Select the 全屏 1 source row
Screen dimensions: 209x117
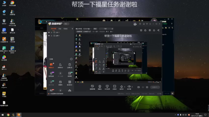pos(61,36)
